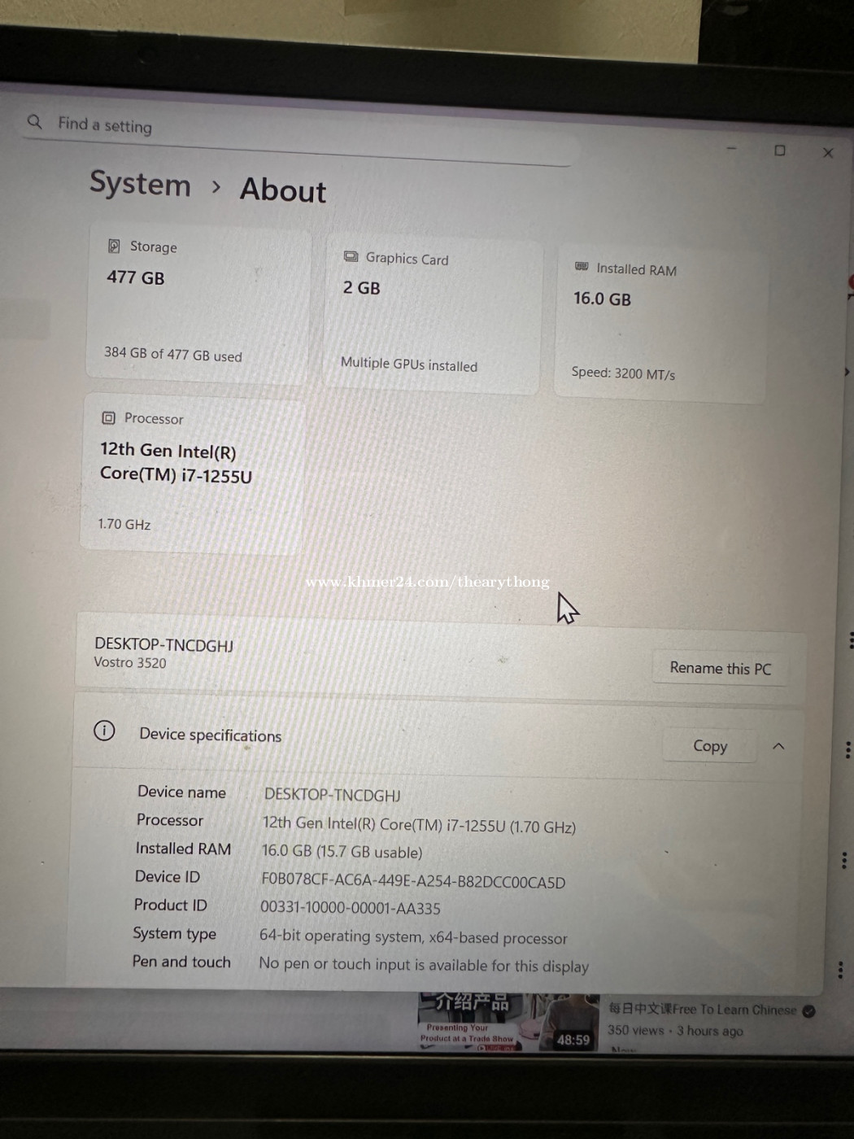Click the Processor chip icon
The image size is (854, 1139).
(108, 418)
